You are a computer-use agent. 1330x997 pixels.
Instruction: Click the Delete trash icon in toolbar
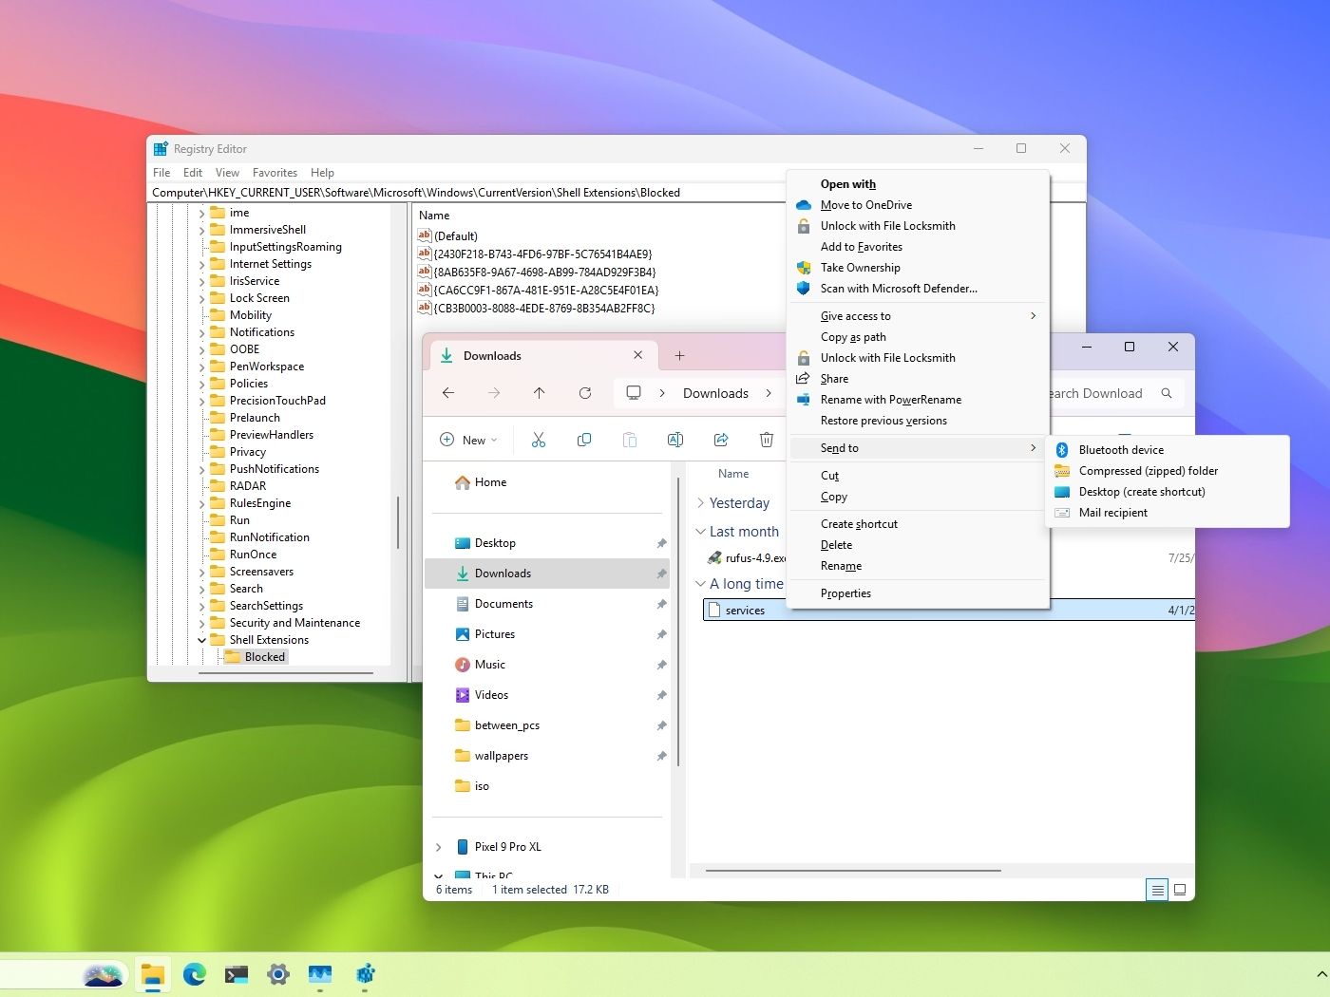coord(767,440)
